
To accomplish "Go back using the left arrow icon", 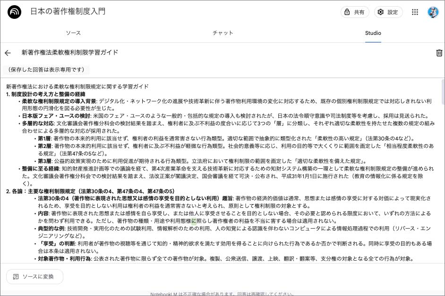I will 8,53.
